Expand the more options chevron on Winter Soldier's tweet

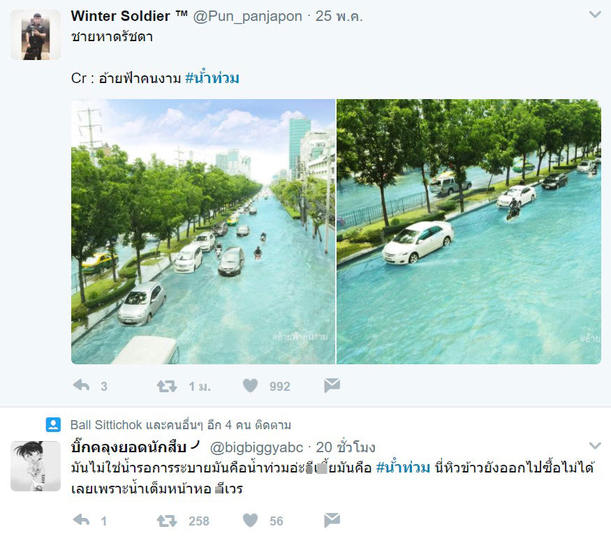595,15
